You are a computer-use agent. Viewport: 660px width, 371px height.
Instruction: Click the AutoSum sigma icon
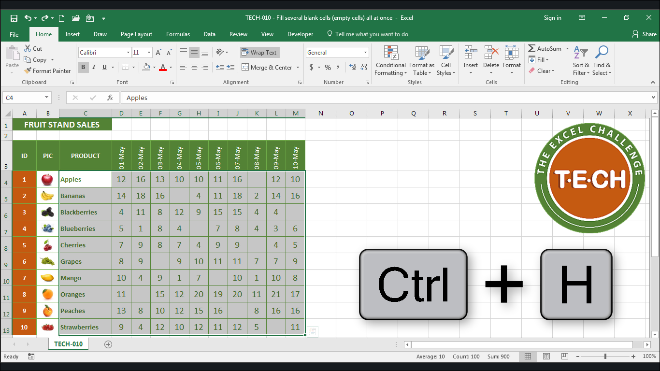532,49
